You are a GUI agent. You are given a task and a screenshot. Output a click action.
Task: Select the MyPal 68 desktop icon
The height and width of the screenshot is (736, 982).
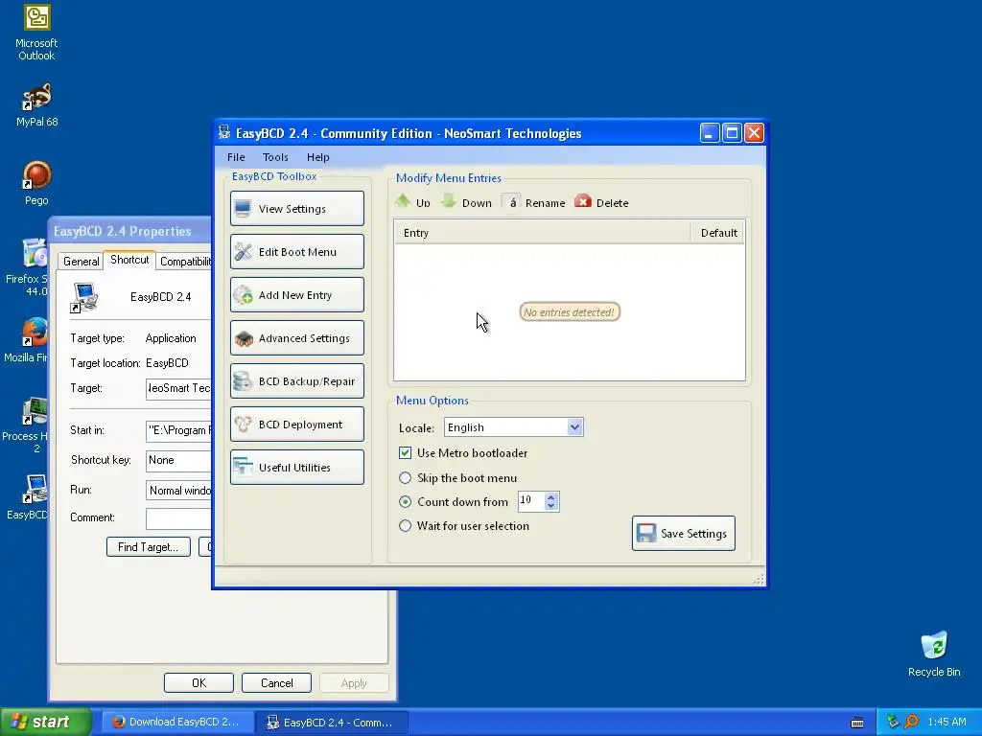pos(36,105)
